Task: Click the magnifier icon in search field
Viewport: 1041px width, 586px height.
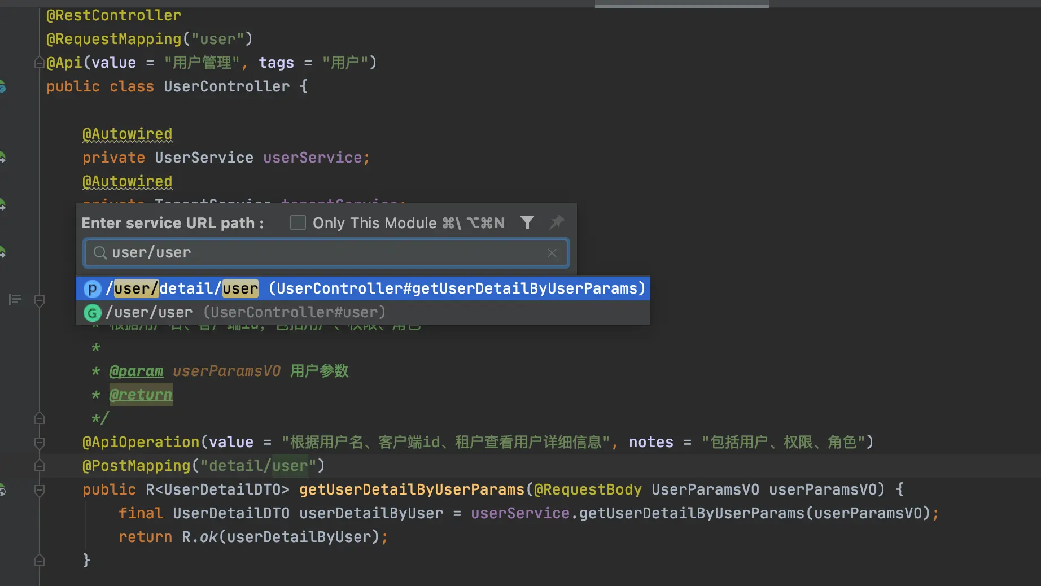Action: click(x=100, y=253)
